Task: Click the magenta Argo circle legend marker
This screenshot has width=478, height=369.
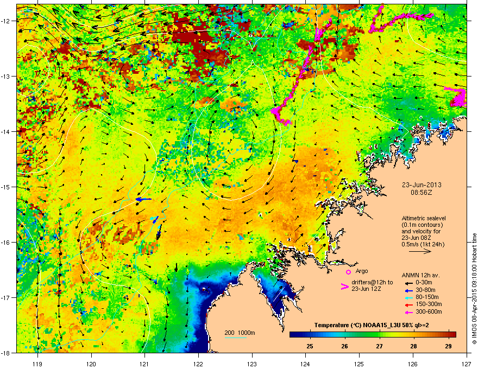Action: point(348,272)
